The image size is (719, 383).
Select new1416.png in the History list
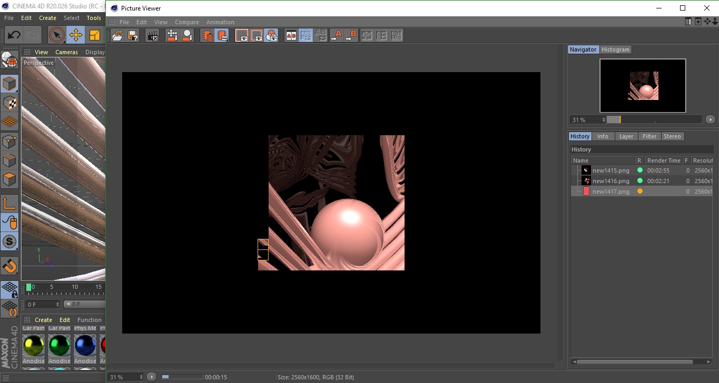pyautogui.click(x=610, y=181)
